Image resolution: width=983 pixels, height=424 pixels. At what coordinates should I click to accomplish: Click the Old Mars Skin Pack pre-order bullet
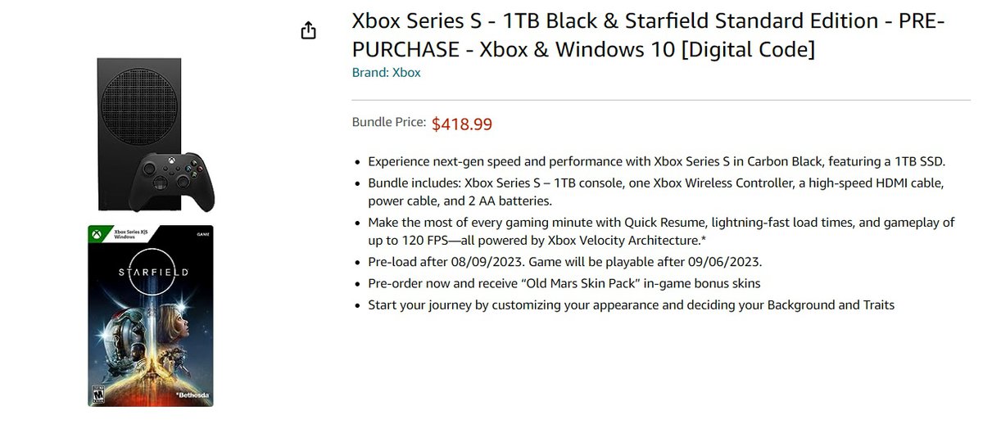click(x=564, y=284)
